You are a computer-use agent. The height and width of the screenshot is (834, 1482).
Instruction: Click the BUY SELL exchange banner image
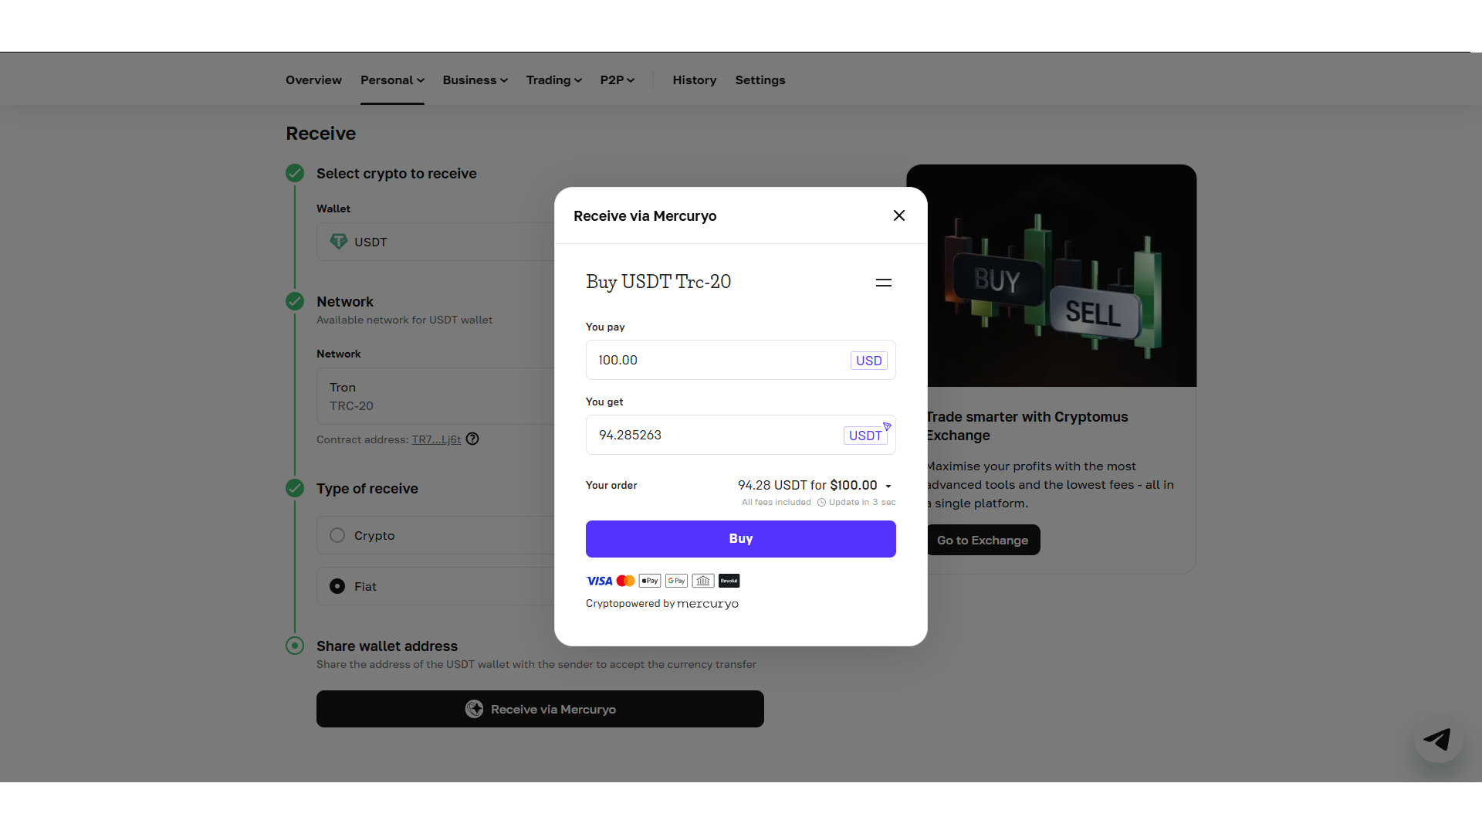1052,276
